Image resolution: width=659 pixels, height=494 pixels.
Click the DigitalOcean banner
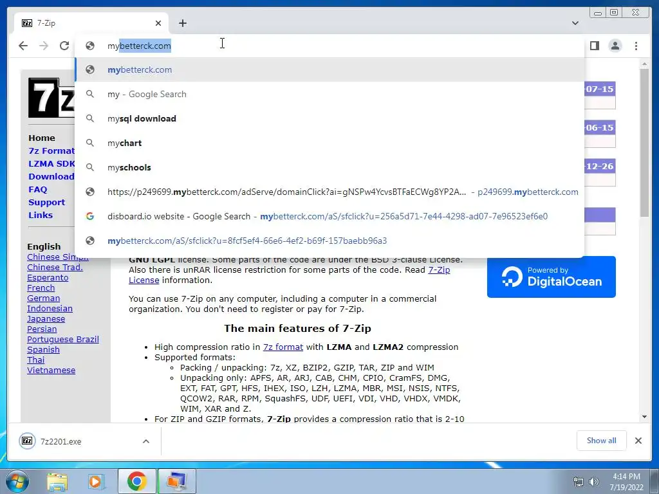(x=551, y=277)
